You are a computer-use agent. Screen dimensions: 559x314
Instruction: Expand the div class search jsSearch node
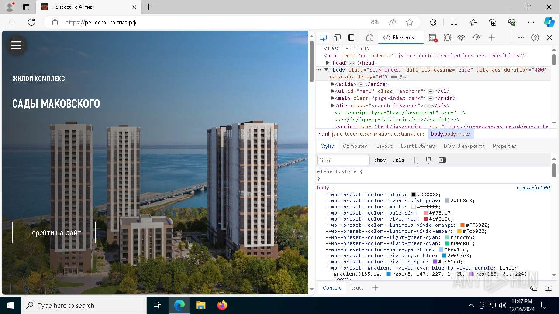click(x=333, y=106)
